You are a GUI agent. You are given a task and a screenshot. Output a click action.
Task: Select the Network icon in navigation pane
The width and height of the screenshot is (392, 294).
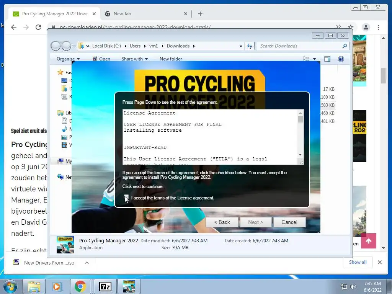coord(60,177)
